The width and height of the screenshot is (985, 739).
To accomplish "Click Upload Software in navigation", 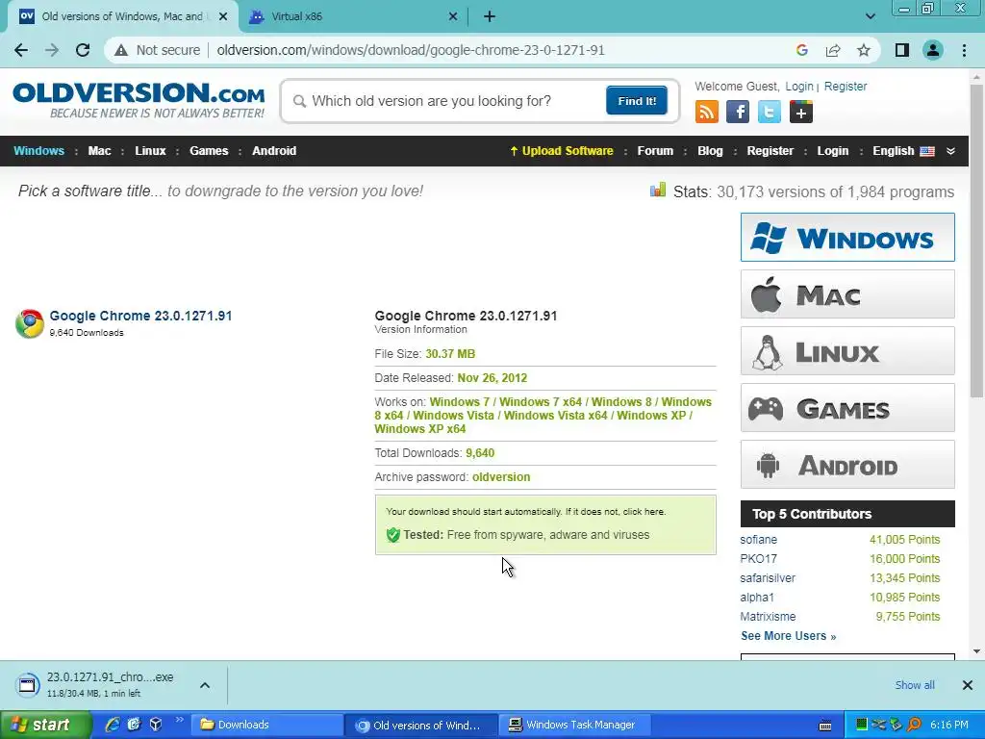I will (561, 151).
